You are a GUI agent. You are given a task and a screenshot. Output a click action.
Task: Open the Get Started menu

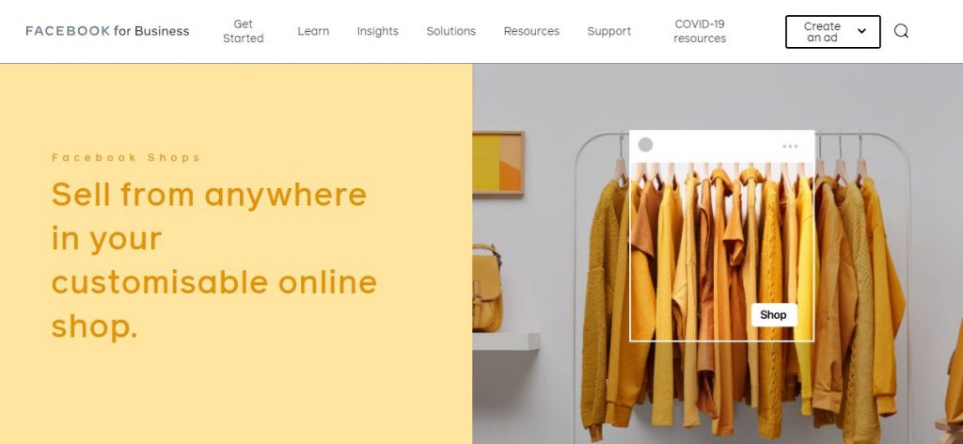click(244, 31)
